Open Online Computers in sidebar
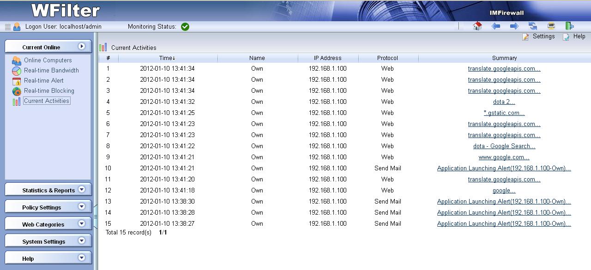The image size is (591, 270). click(48, 60)
